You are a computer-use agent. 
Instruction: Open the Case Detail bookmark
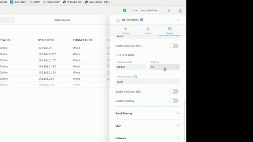point(98,2)
